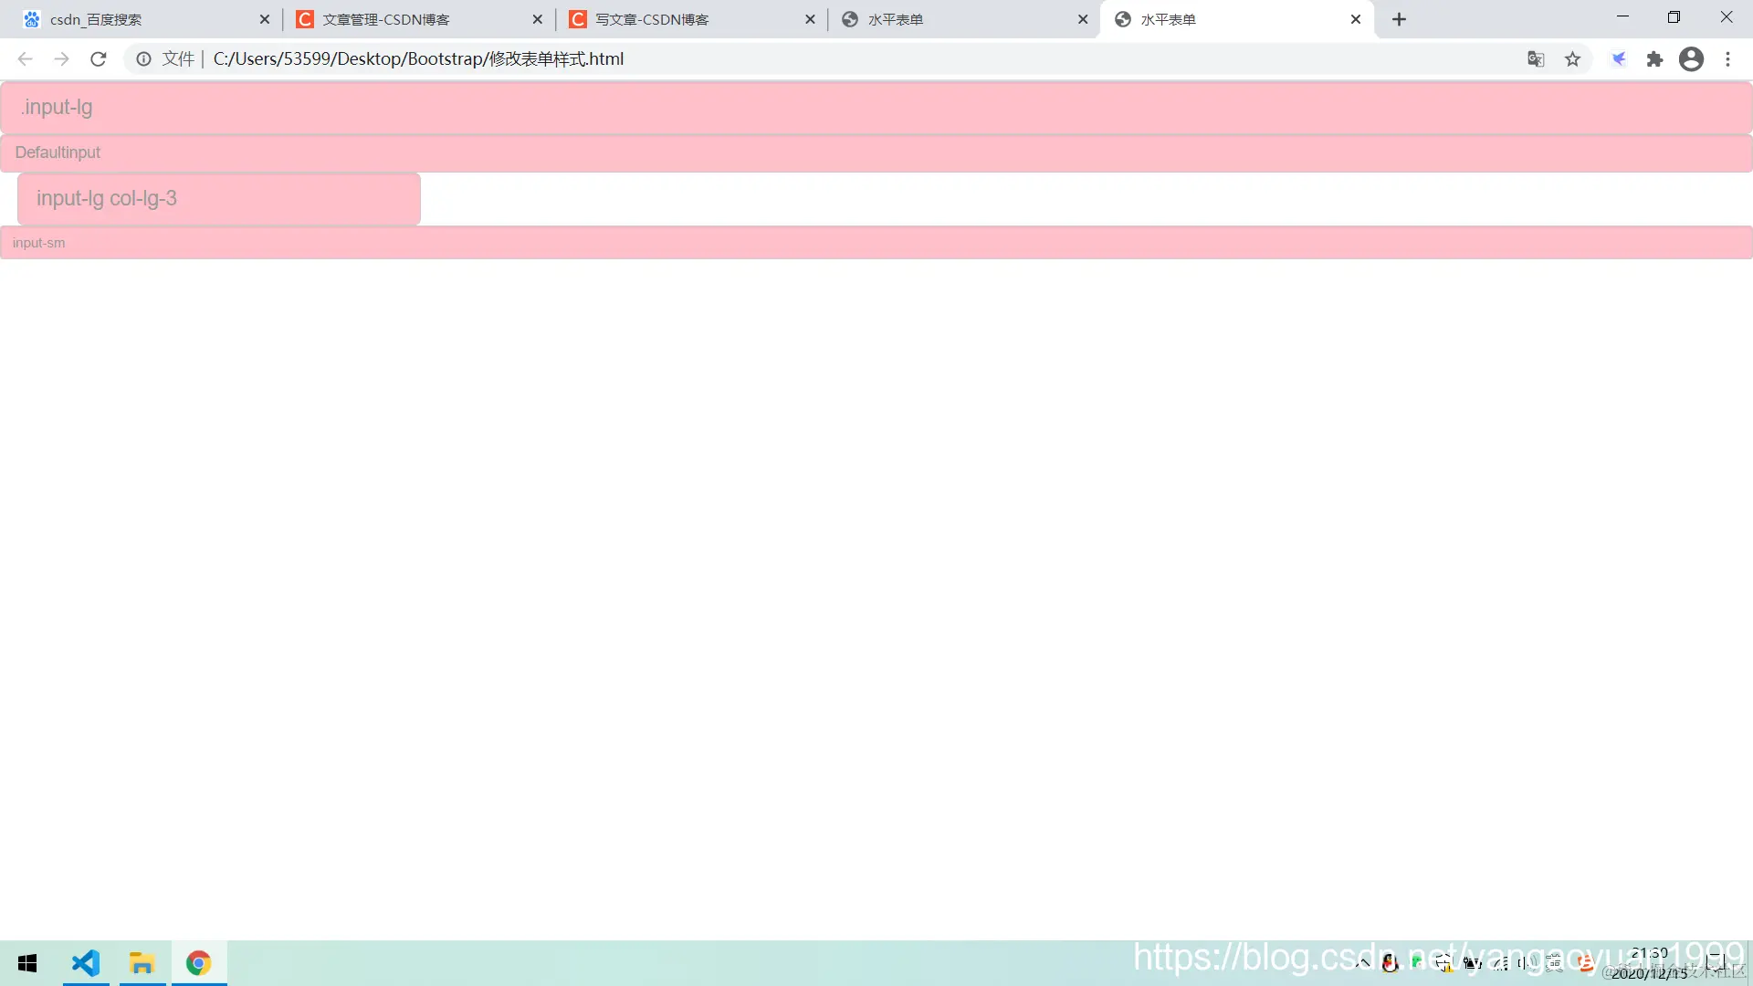
Task: Click the file info icon in address bar
Action: pyautogui.click(x=143, y=59)
